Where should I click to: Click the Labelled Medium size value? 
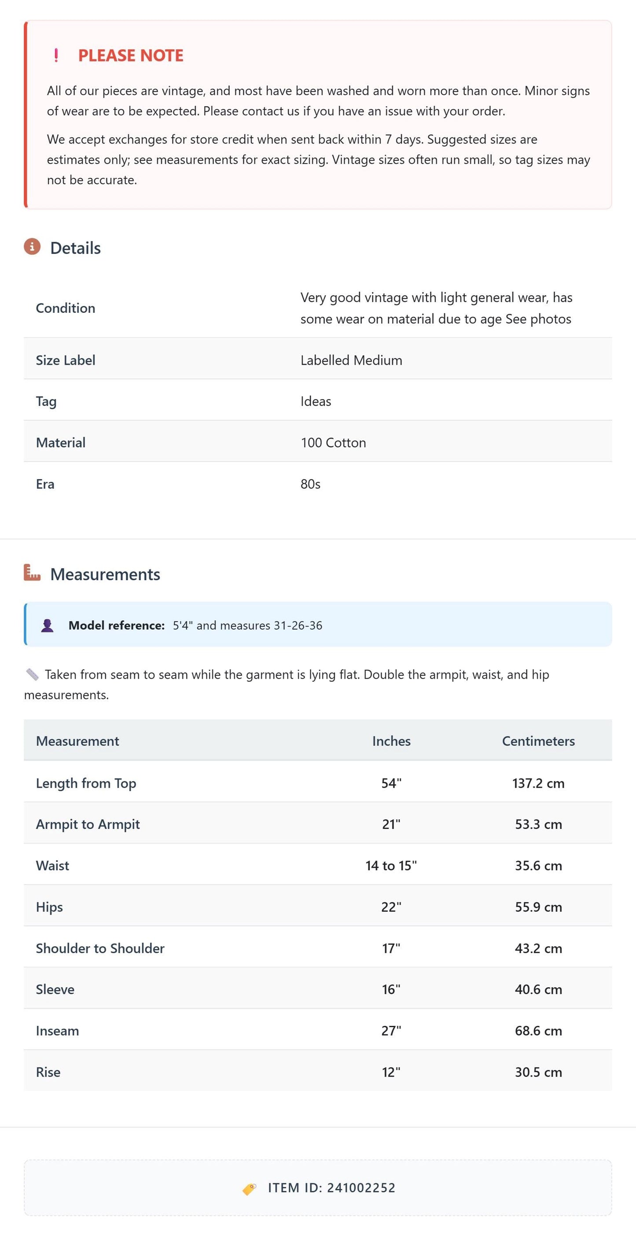coord(351,360)
